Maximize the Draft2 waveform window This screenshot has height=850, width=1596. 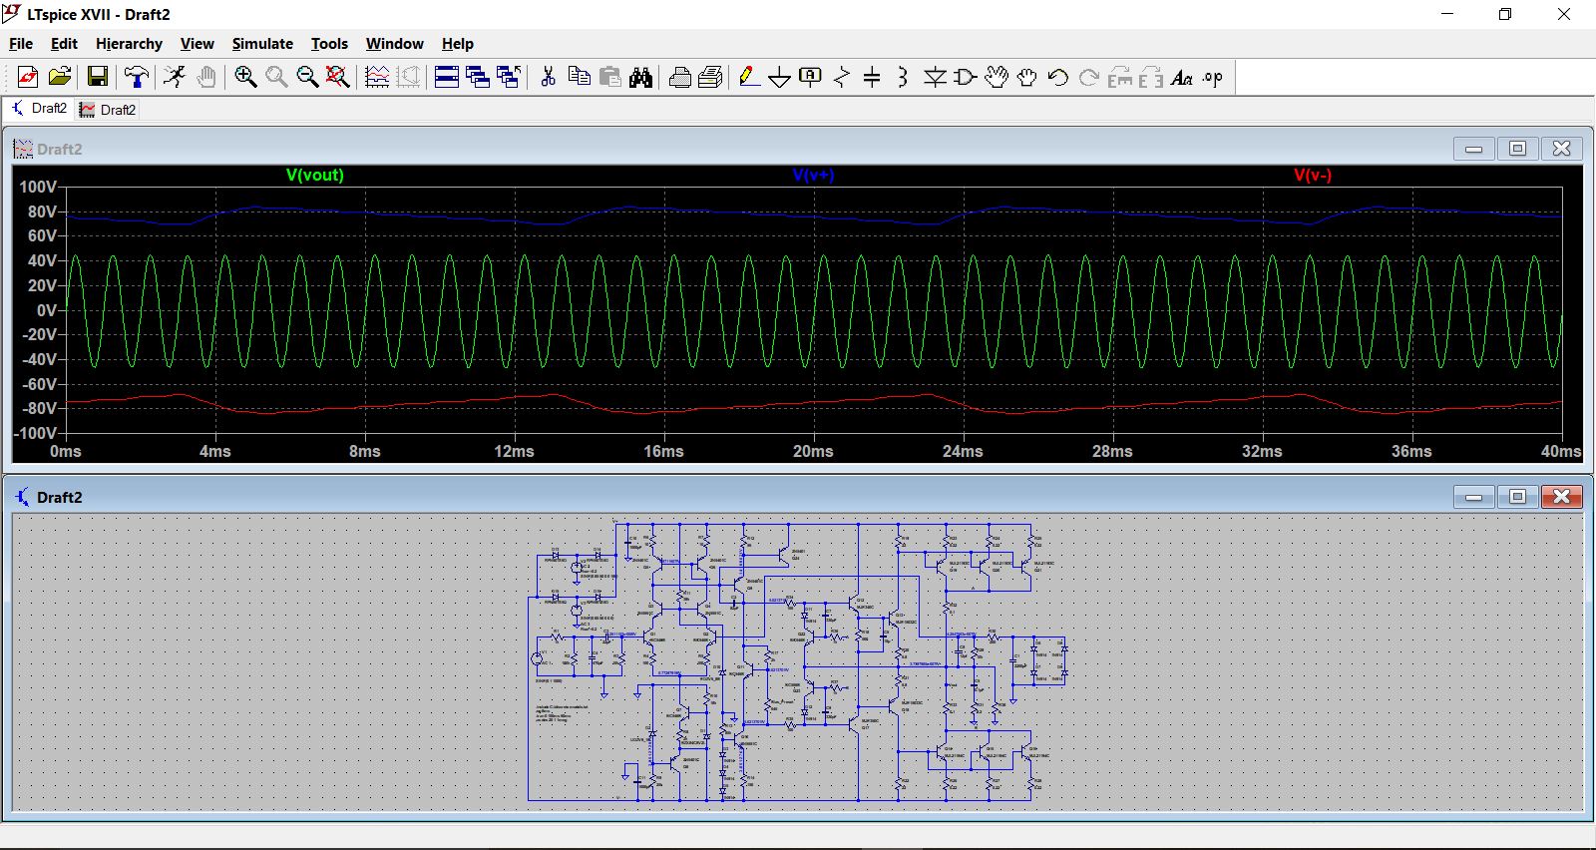coord(1517,149)
